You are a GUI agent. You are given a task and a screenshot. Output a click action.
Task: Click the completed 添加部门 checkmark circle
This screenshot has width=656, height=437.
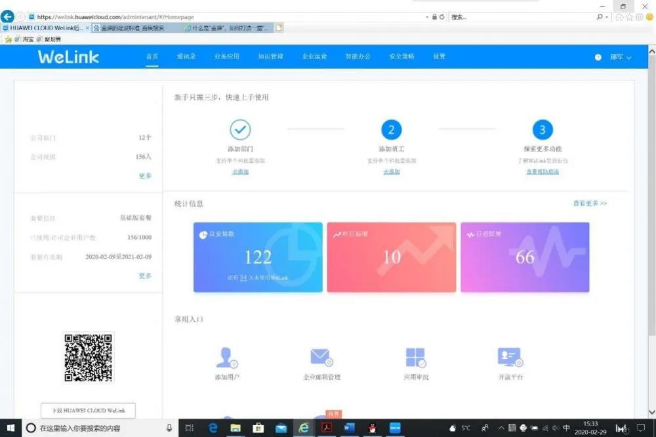(x=240, y=129)
